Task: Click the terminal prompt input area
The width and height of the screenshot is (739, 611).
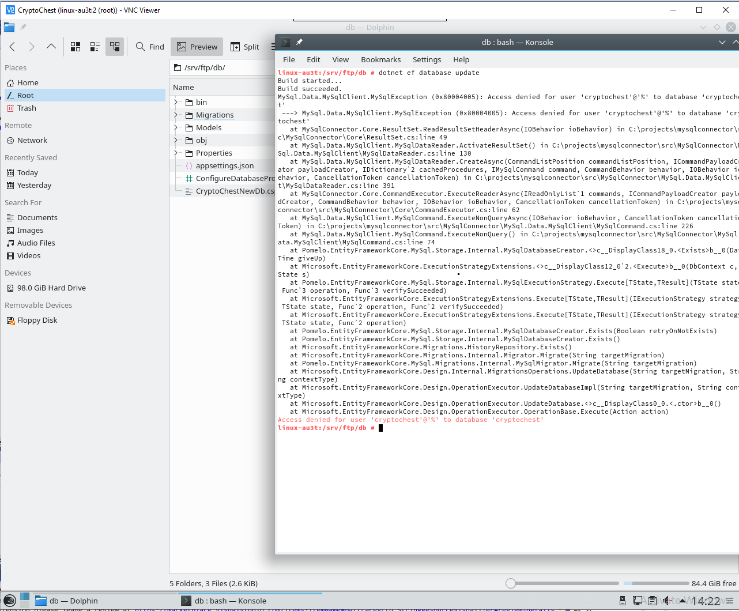Action: pos(381,428)
